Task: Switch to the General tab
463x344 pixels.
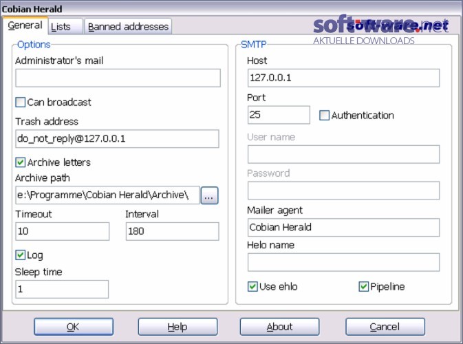Action: (25, 25)
